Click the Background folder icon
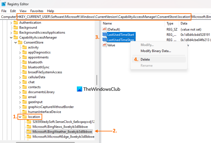The width and height of the screenshot is (211, 143). coord(16,28)
